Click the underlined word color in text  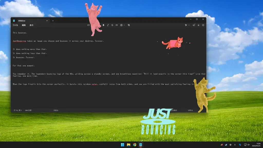click(95, 84)
